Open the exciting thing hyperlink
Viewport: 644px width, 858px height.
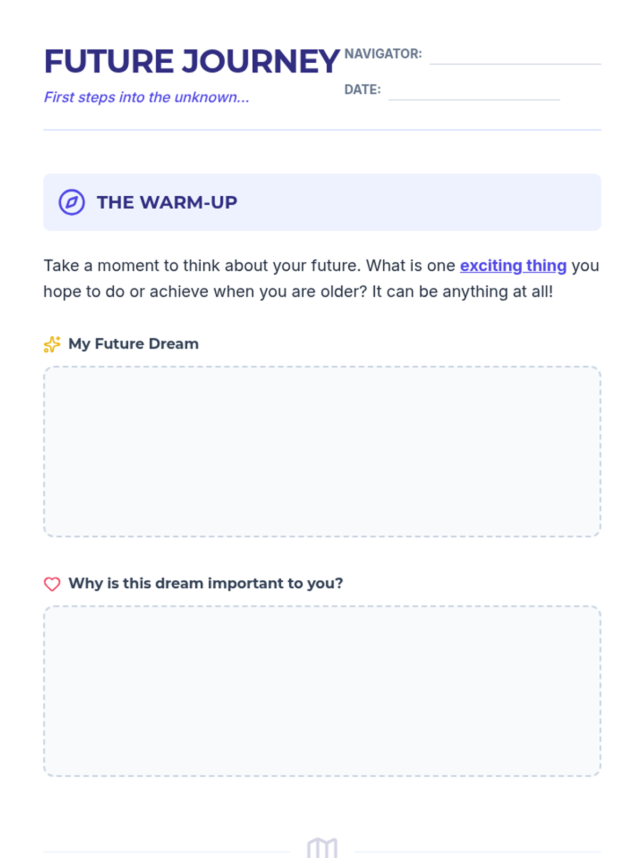coord(513,265)
